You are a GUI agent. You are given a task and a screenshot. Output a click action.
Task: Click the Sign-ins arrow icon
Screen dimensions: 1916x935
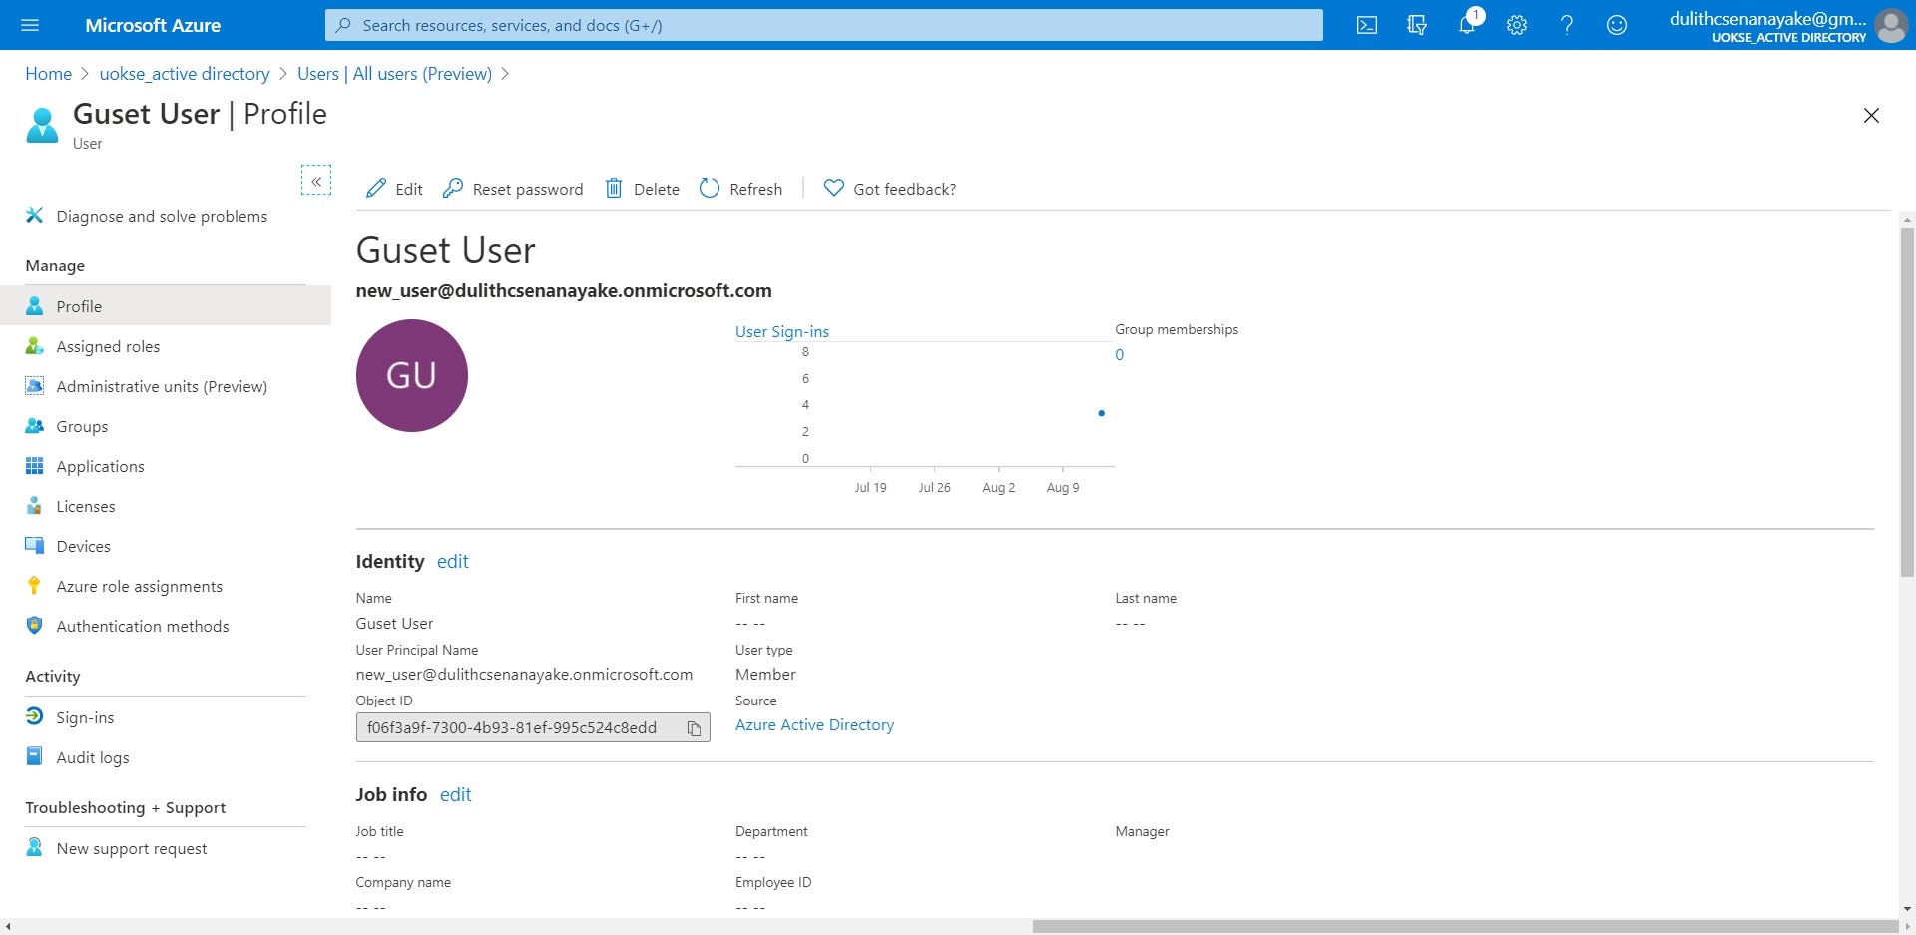click(x=34, y=716)
